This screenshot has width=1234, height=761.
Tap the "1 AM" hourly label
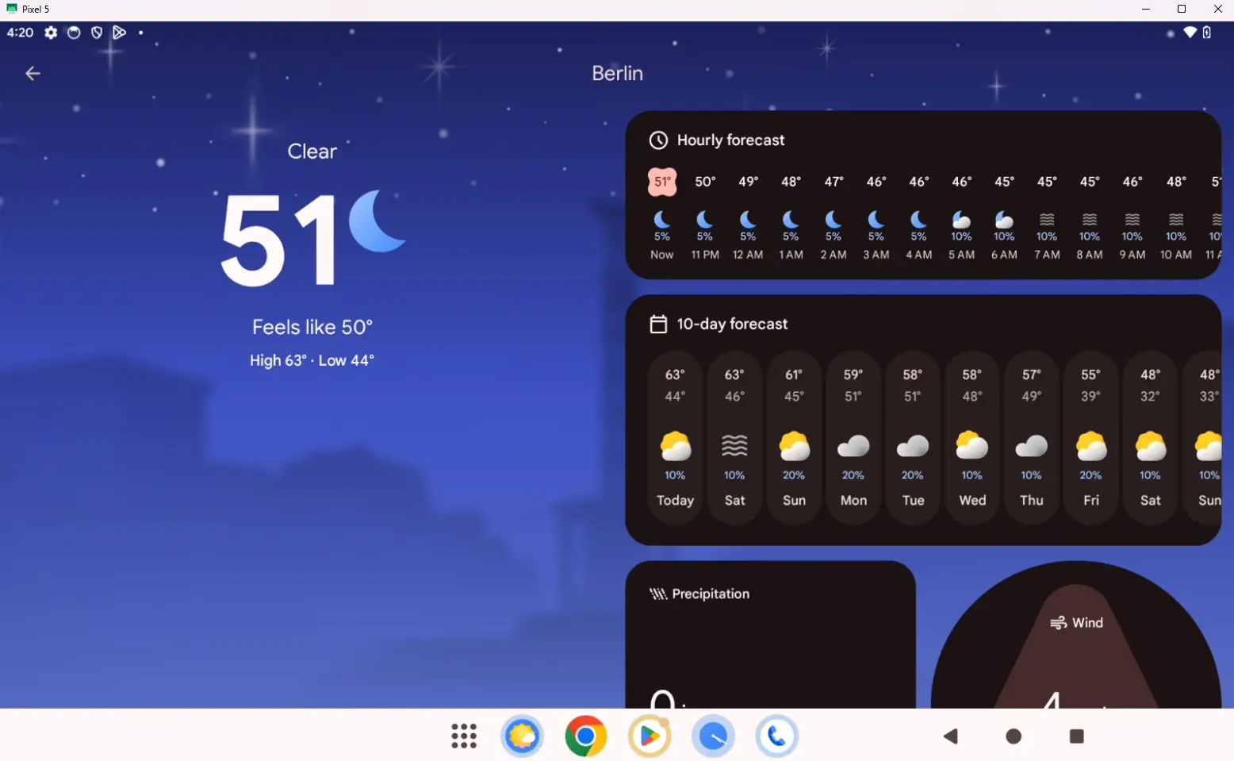pos(791,255)
